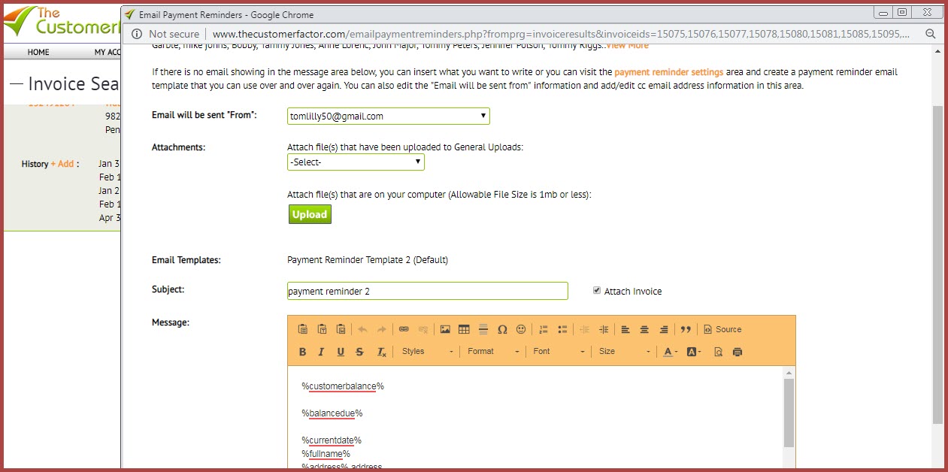The height and width of the screenshot is (472, 948).
Task: Click the zoom magnifier icon in address bar
Action: 930,34
